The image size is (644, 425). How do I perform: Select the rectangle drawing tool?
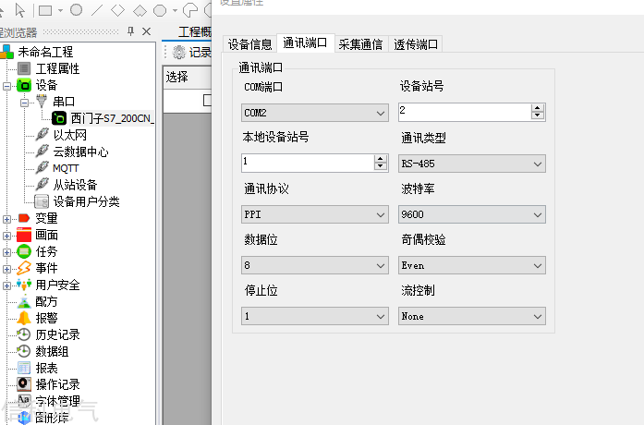tap(45, 11)
